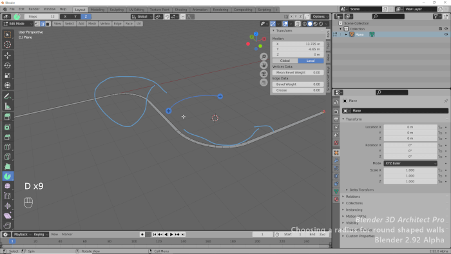Screen dimensions: 451x254
Task: Switch to the Sculpting workspace tab
Action: (x=117, y=10)
